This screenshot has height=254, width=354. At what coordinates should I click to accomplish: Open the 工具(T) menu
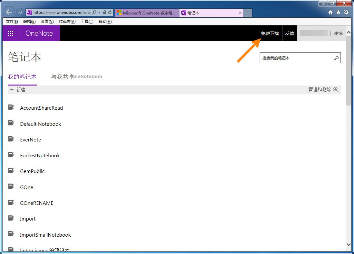(x=87, y=22)
